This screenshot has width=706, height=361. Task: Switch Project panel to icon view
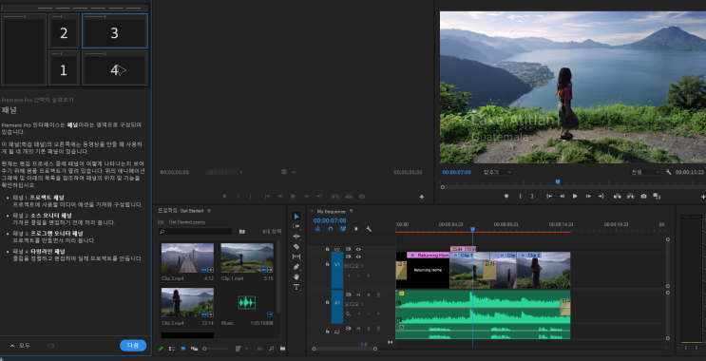coord(183,349)
